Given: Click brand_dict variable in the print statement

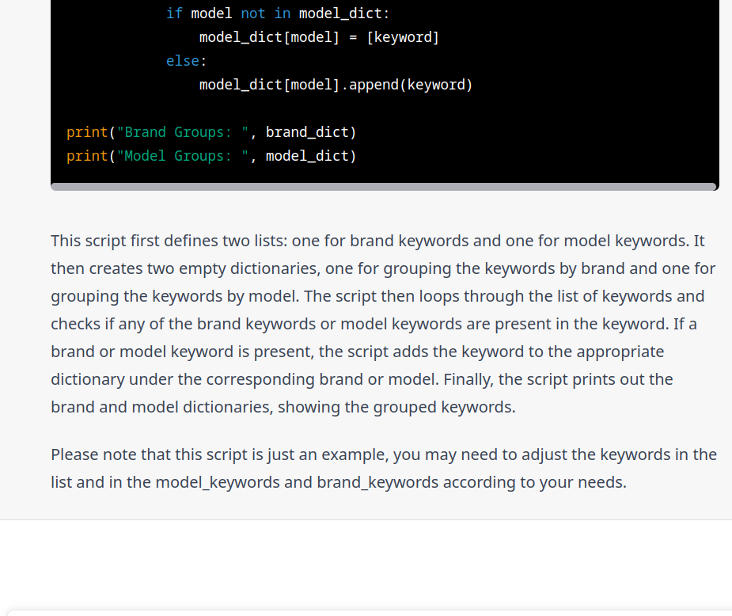Looking at the screenshot, I should pos(307,132).
